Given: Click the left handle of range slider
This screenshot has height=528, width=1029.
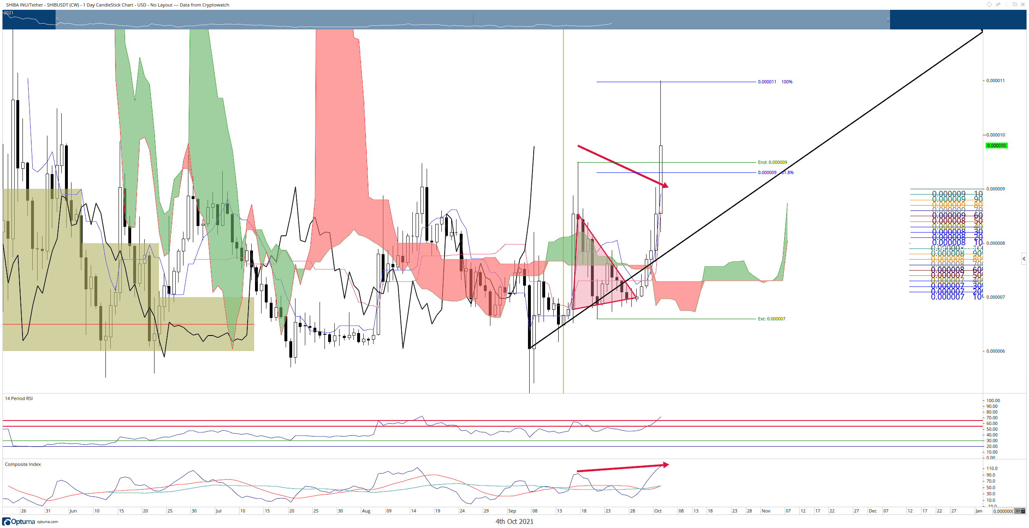Looking at the screenshot, I should click(57, 20).
